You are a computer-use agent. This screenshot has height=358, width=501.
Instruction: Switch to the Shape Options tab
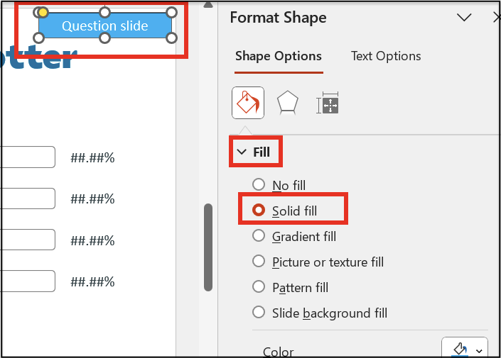click(x=278, y=56)
